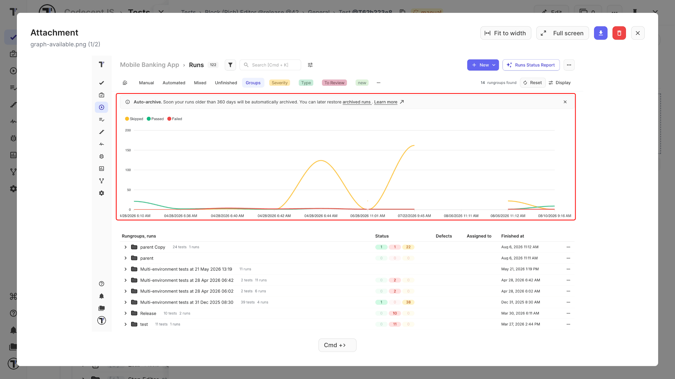The image size is (675, 379).
Task: Select the Groups tab
Action: (x=253, y=83)
